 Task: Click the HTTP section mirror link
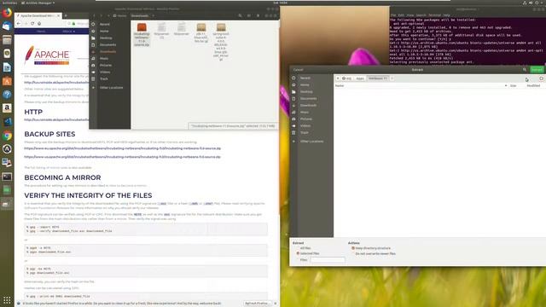pos(56,119)
